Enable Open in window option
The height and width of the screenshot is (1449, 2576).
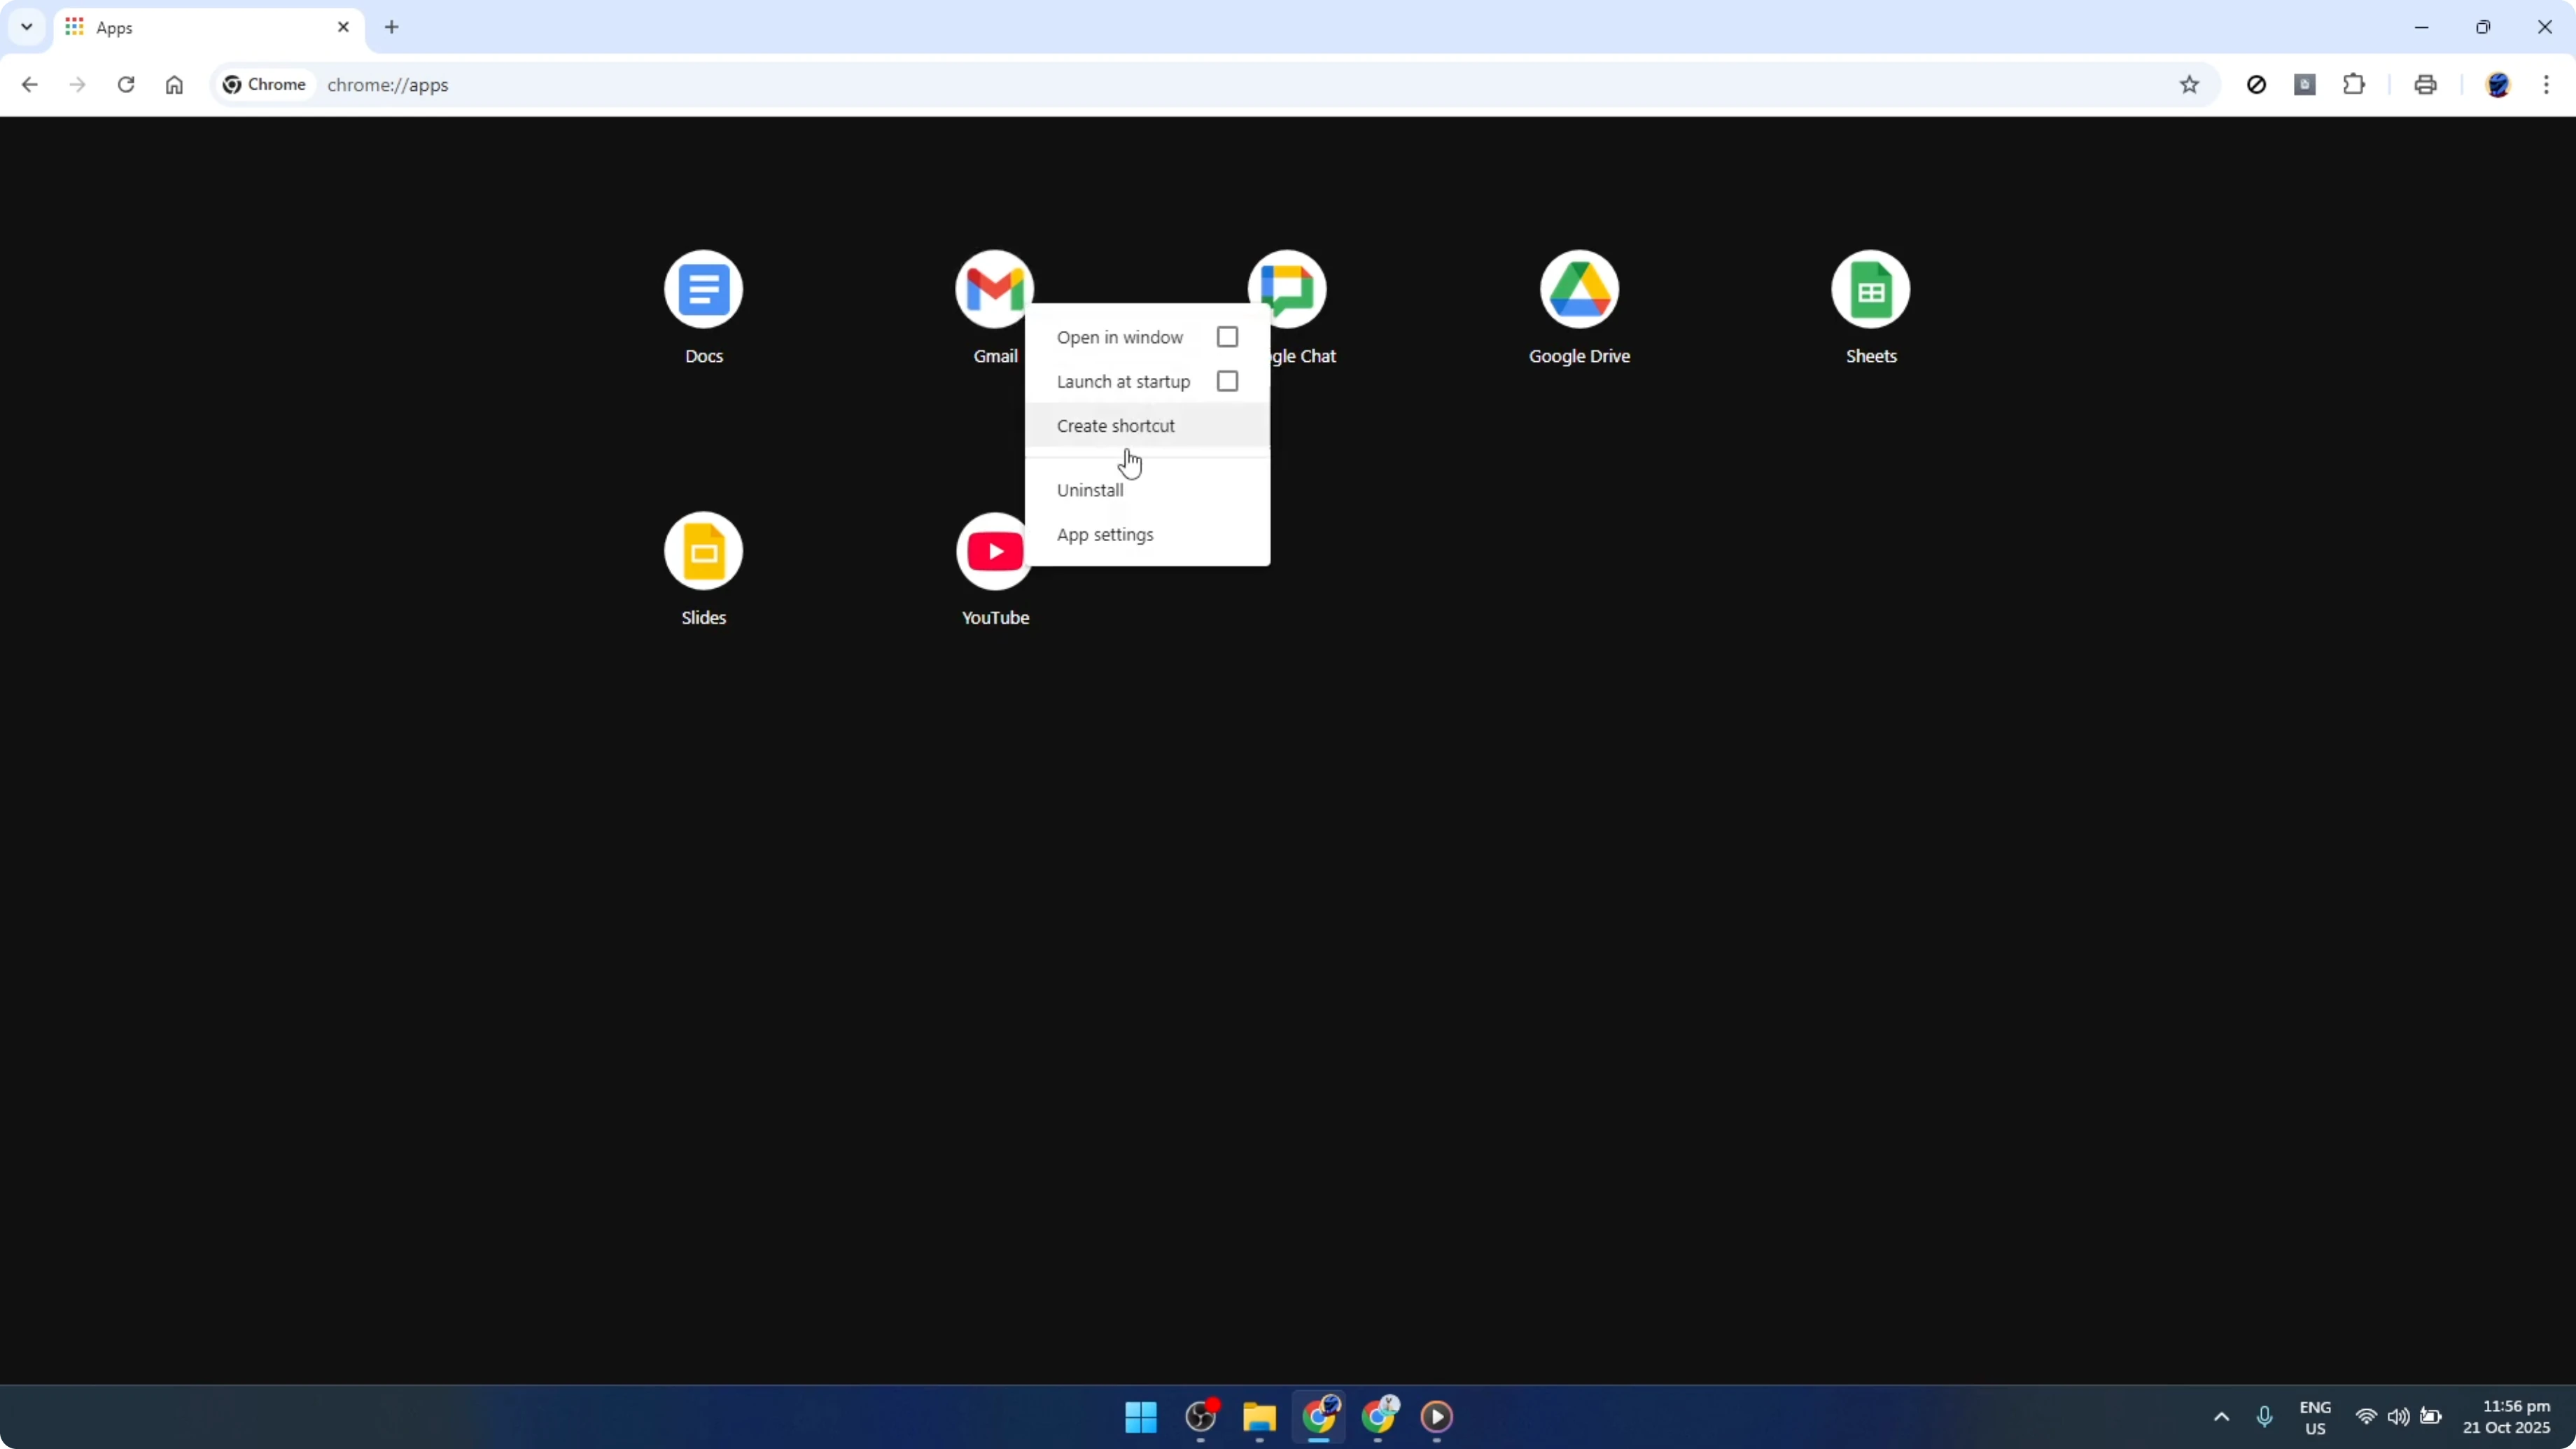click(x=1227, y=337)
